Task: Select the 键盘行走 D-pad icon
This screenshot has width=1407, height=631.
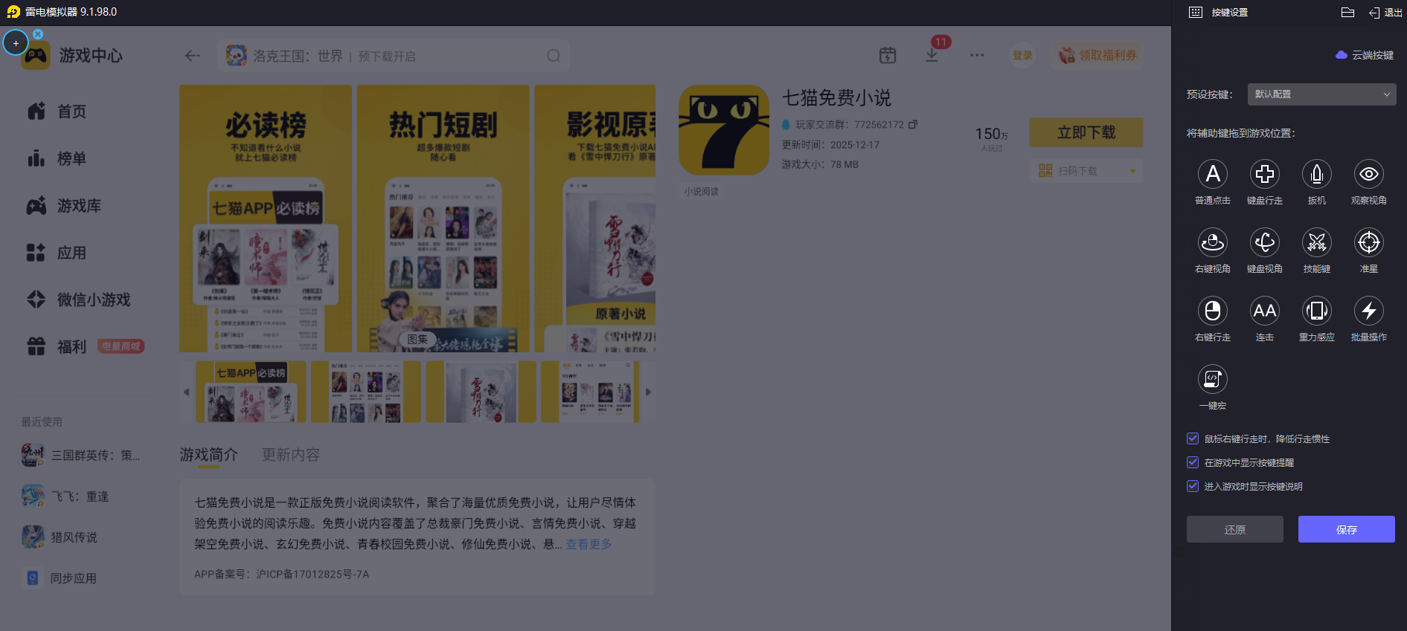Action: click(x=1264, y=175)
